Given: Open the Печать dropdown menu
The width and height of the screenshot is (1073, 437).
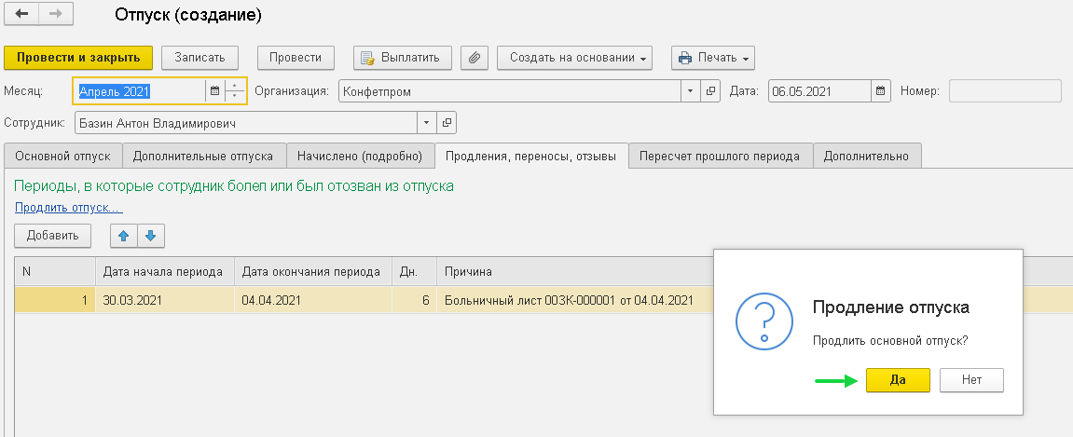Looking at the screenshot, I should (x=712, y=58).
